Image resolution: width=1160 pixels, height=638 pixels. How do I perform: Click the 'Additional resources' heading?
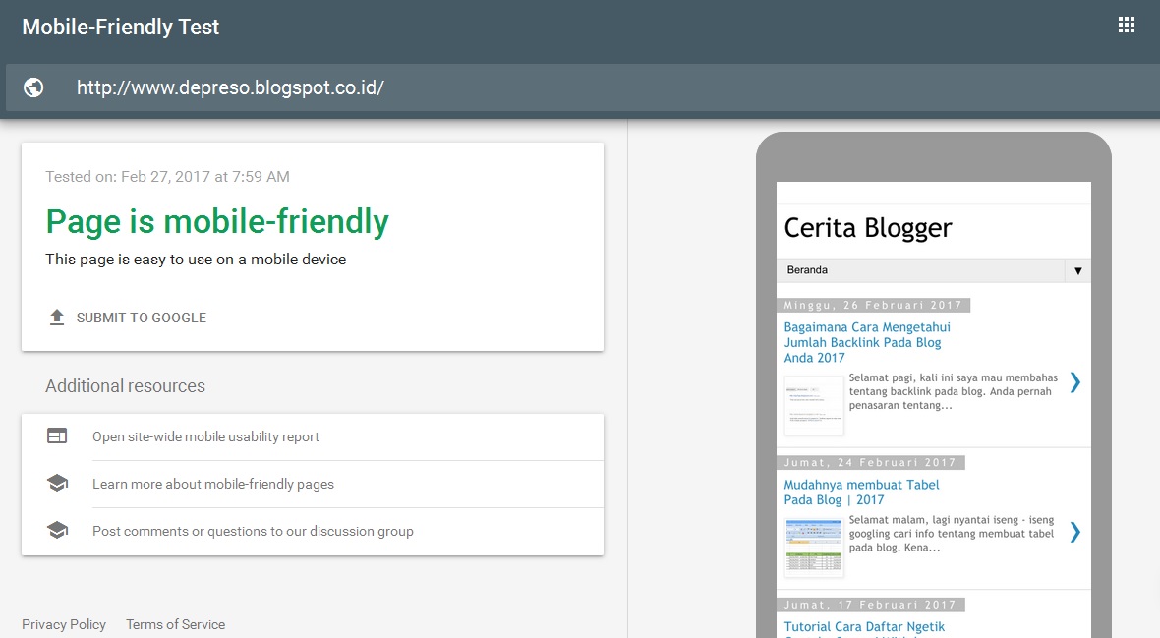pyautogui.click(x=125, y=386)
